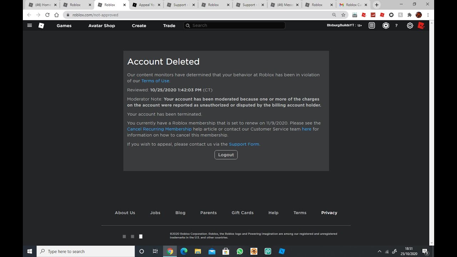
Task: Open Chrome three-dot menu
Action: (x=428, y=15)
